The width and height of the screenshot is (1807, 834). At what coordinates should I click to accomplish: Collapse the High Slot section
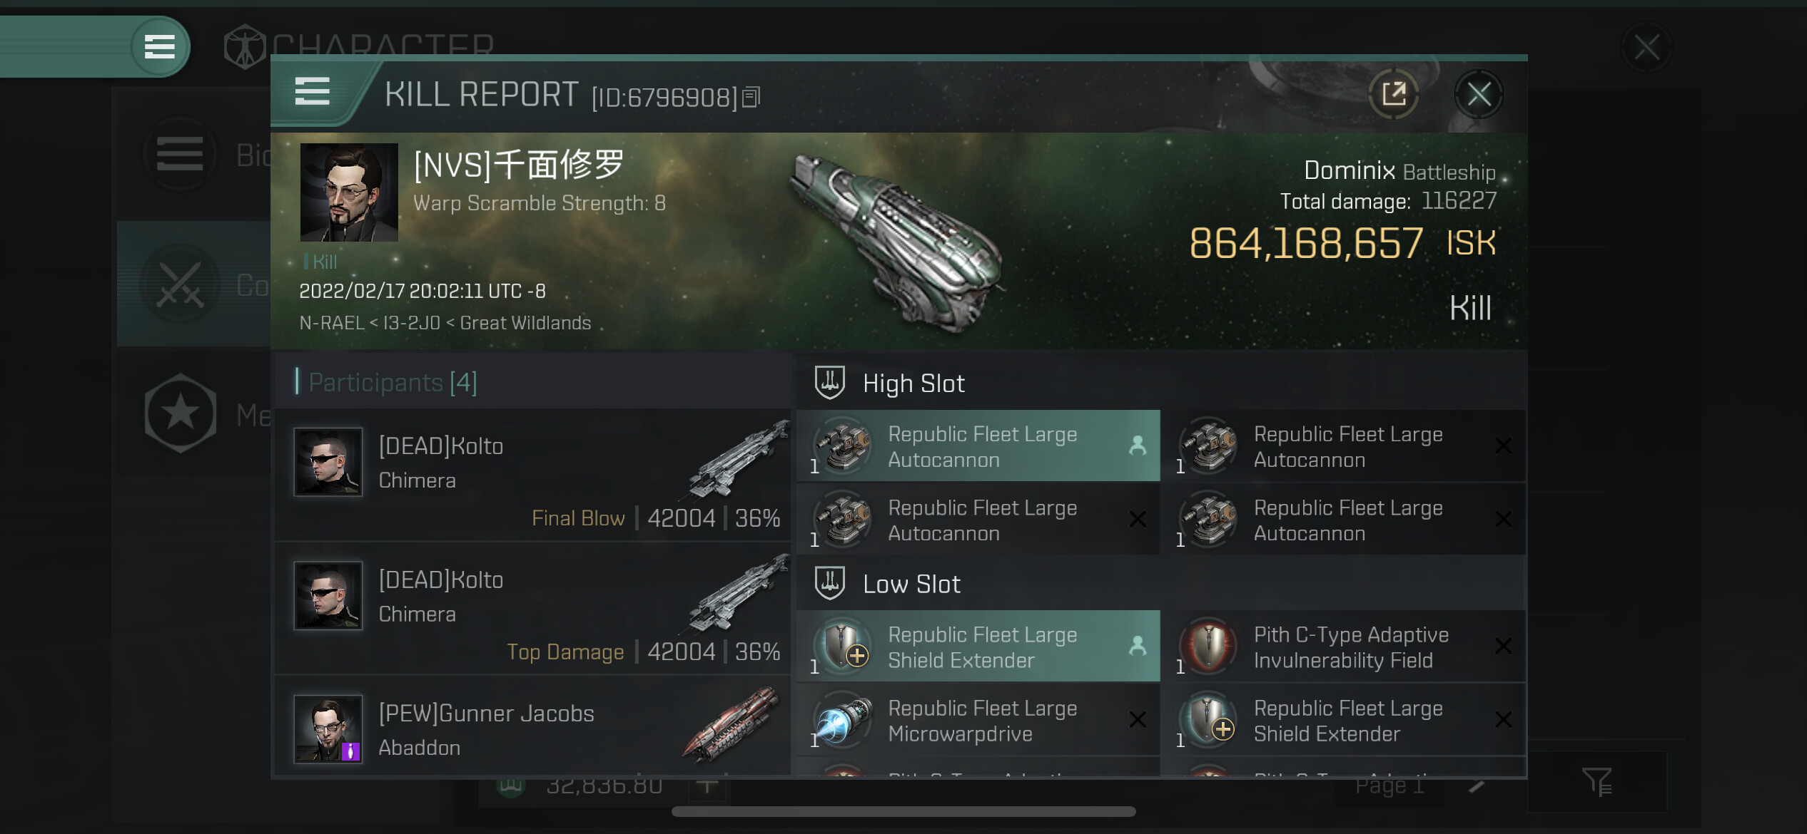pyautogui.click(x=913, y=383)
